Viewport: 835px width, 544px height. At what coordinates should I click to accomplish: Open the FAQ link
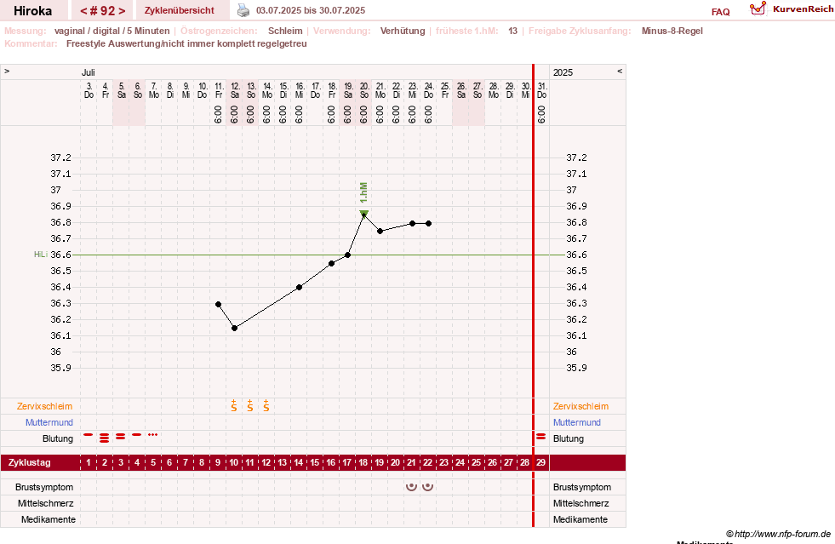pyautogui.click(x=720, y=12)
